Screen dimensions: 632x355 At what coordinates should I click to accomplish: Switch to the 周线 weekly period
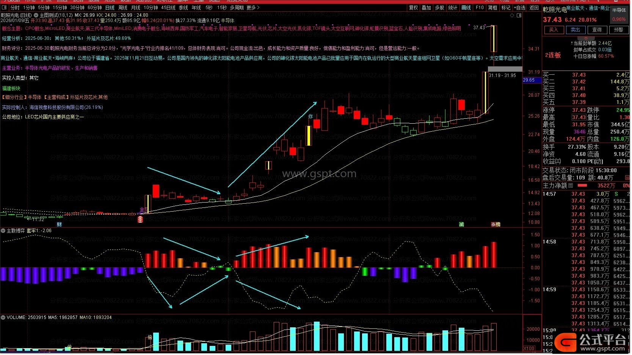[123, 8]
